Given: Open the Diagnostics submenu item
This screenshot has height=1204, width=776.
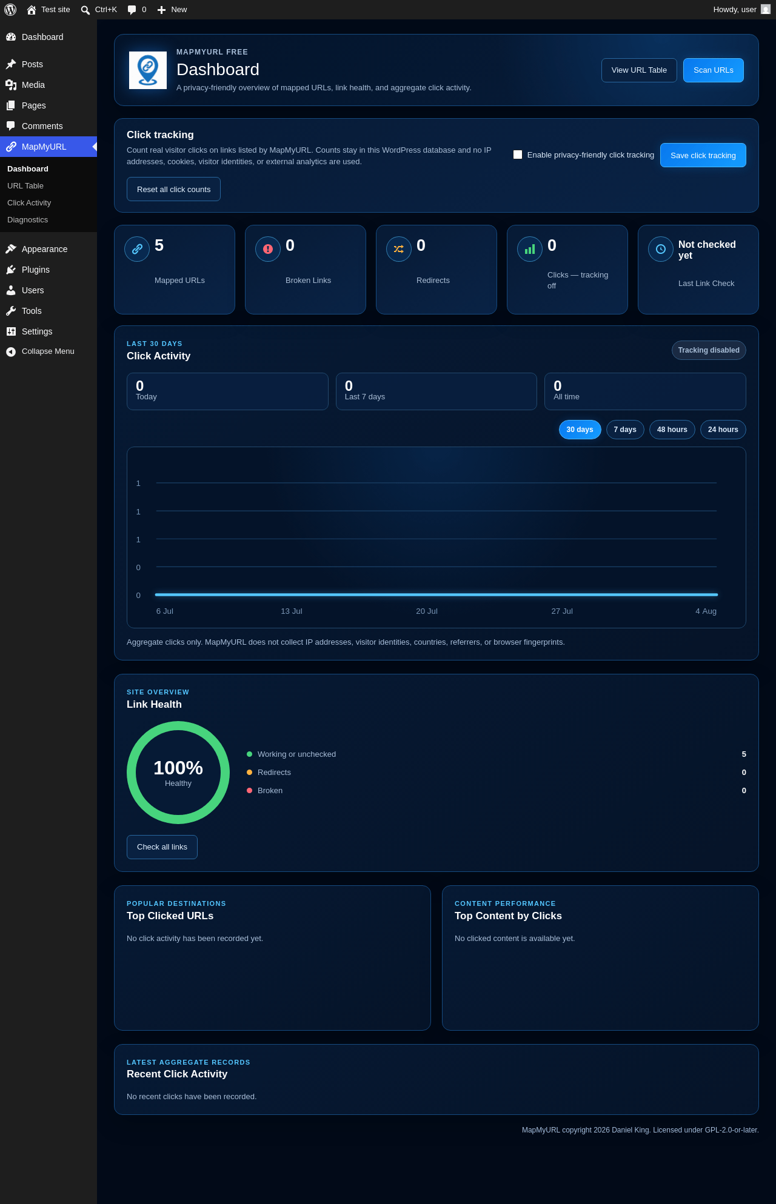Looking at the screenshot, I should coord(48,220).
